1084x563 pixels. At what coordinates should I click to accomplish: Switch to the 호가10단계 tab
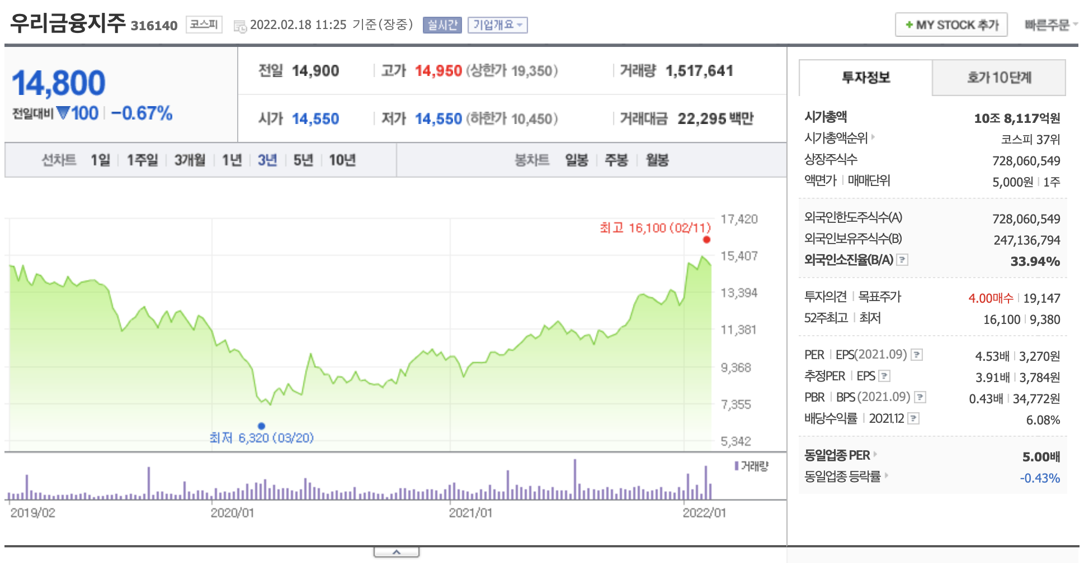point(999,78)
